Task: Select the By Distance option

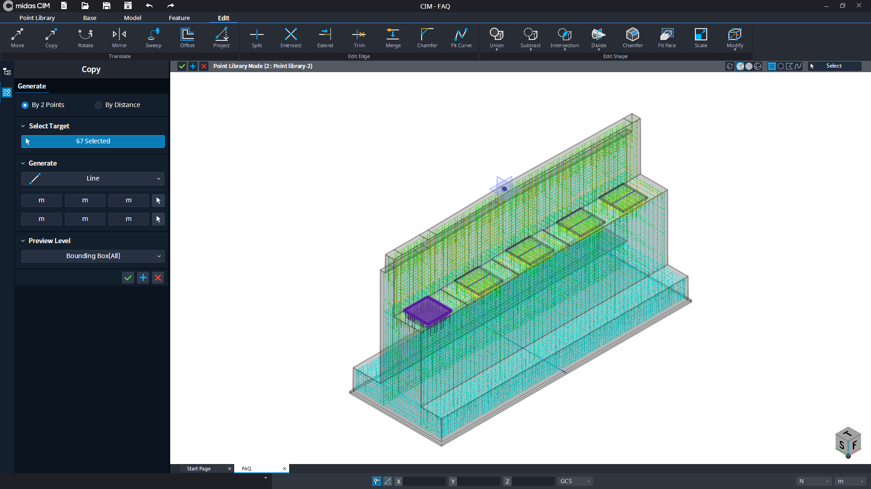Action: (x=118, y=105)
